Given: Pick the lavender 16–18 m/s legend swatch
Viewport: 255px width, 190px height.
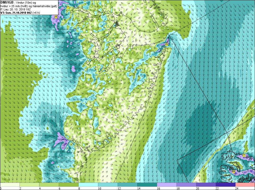Looking at the screenshot, I should pos(167,185).
